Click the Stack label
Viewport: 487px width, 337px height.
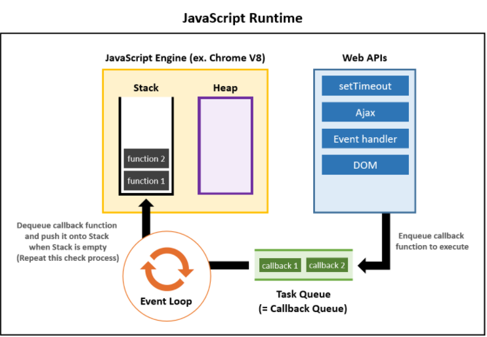[x=146, y=88]
